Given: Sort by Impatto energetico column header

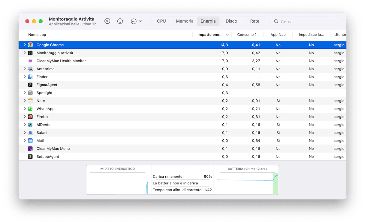Looking at the screenshot, I should pos(212,35).
